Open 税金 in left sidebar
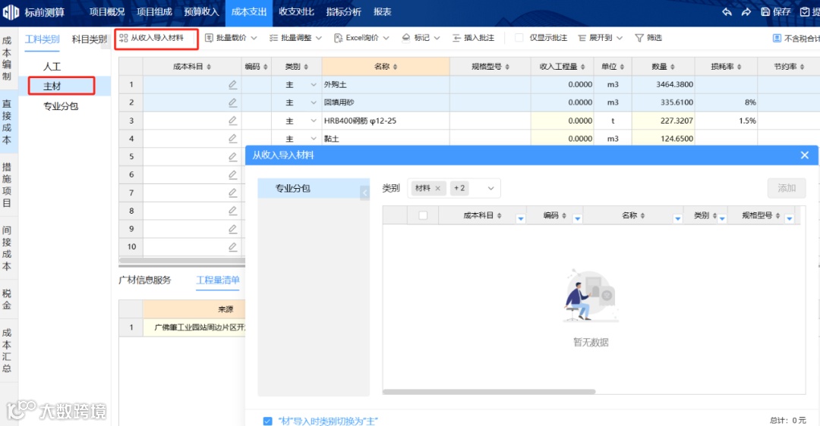This screenshot has width=820, height=426. (x=7, y=299)
